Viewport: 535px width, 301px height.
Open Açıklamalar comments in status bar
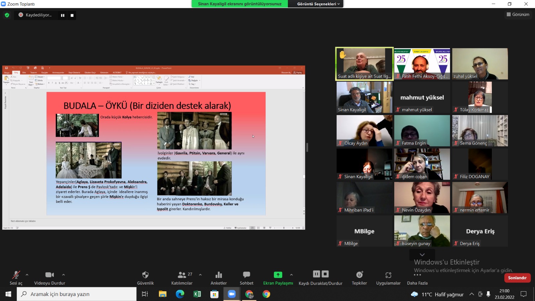(x=240, y=228)
